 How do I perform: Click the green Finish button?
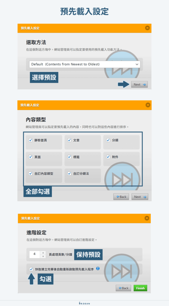point(140,288)
